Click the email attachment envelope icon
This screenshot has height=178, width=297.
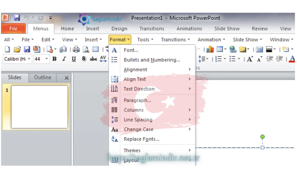[x=63, y=50]
